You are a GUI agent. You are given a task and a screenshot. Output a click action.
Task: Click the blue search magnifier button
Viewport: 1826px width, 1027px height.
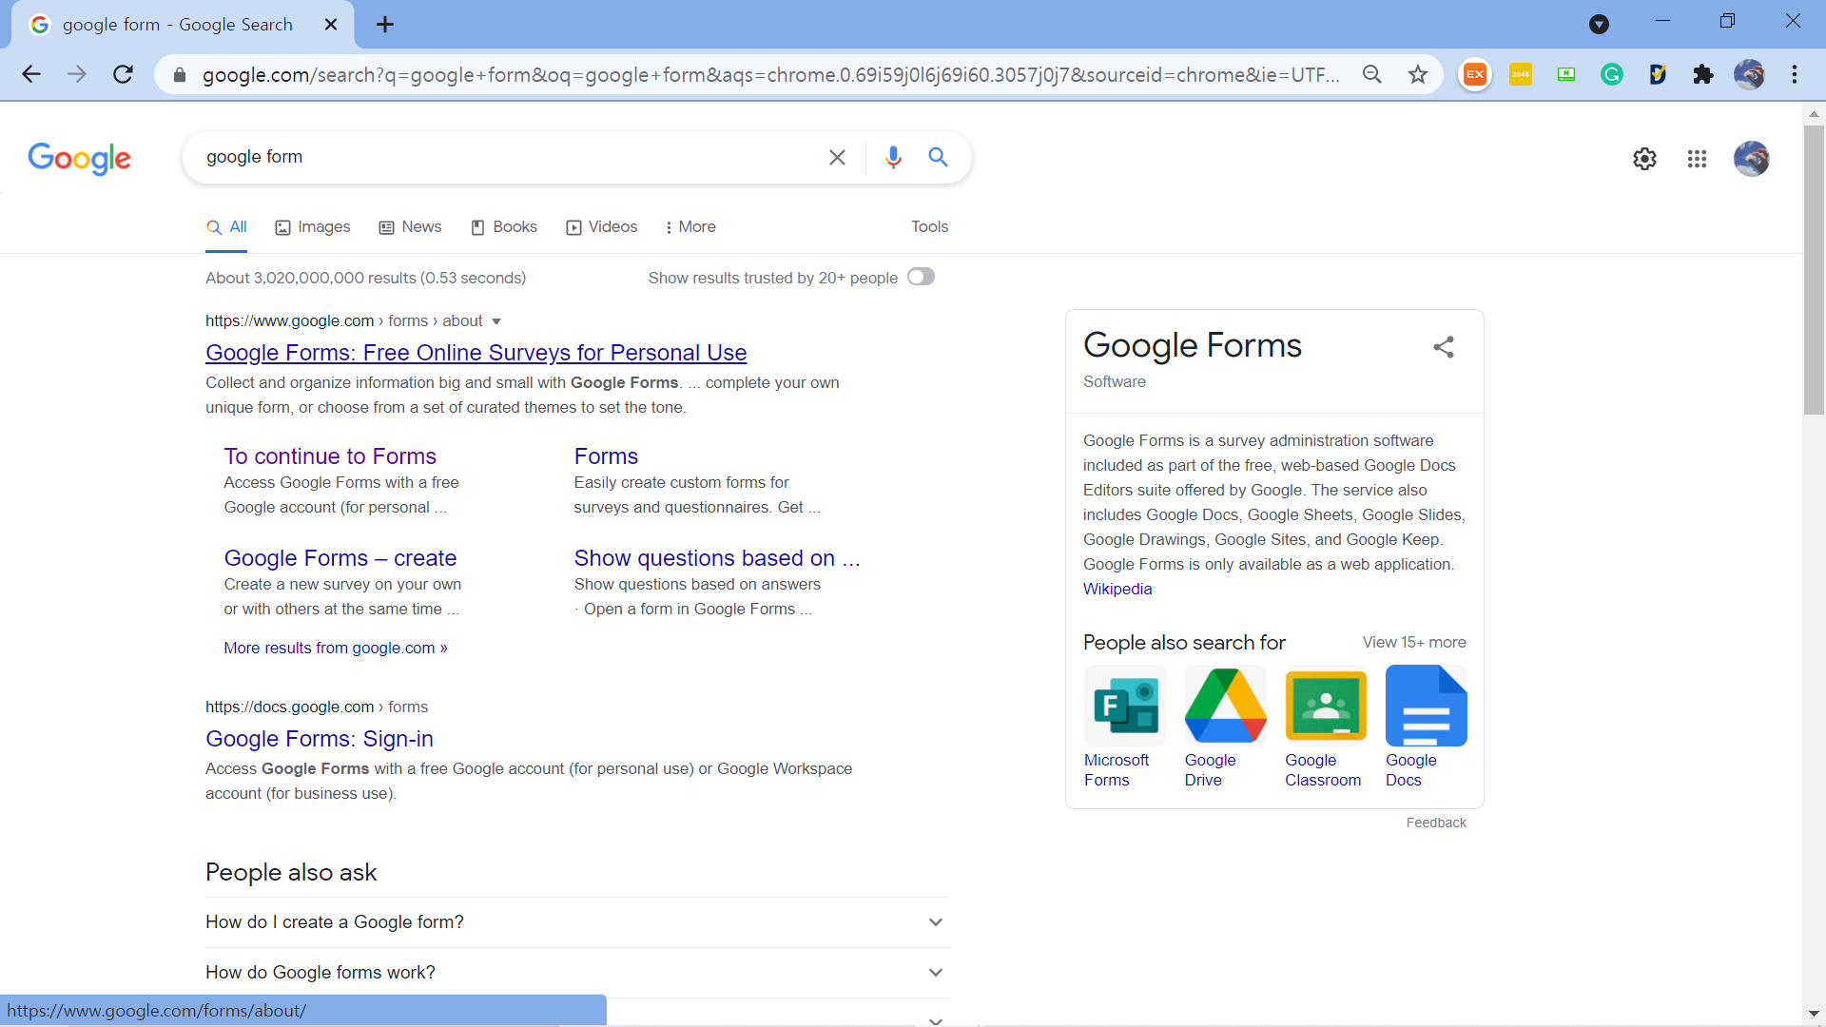point(938,157)
